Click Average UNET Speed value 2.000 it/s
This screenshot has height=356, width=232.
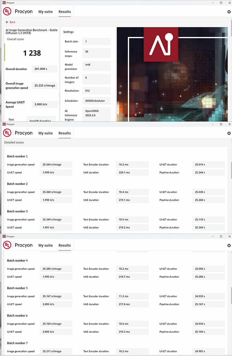pos(44,105)
